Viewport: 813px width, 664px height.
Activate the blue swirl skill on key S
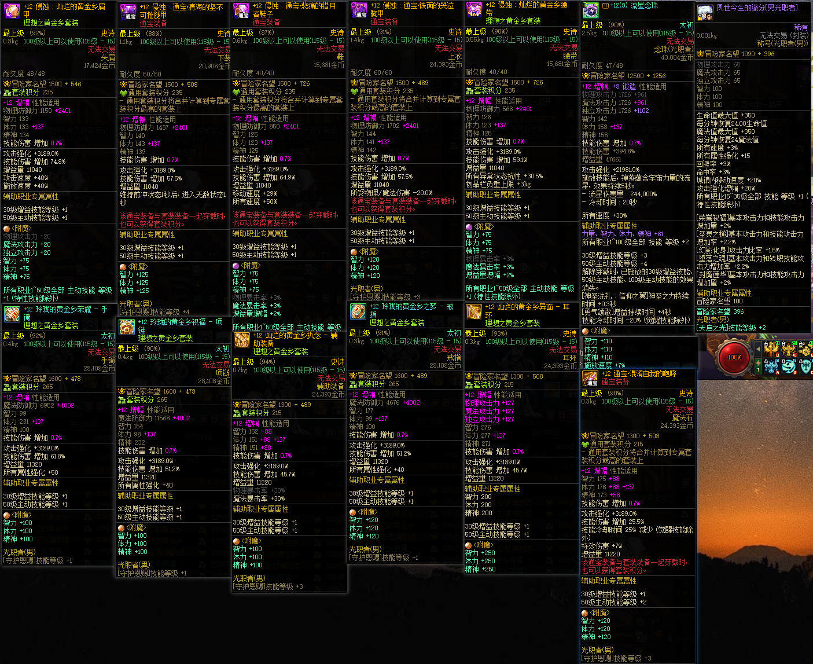point(788,366)
